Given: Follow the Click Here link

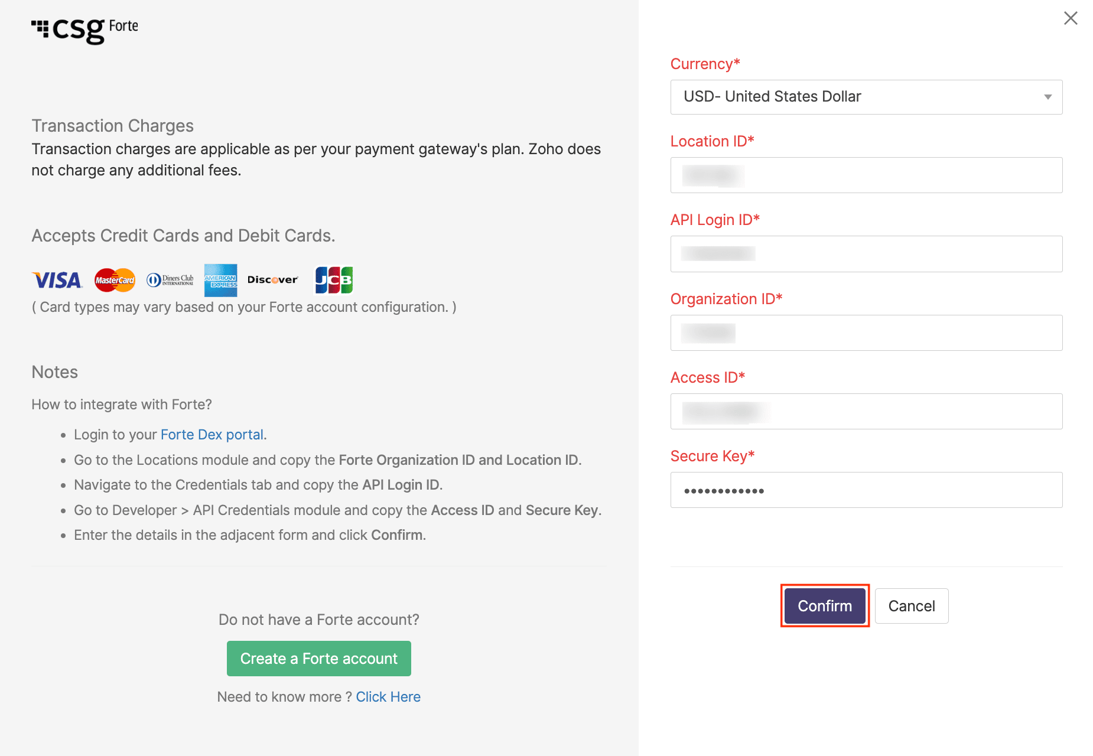Looking at the screenshot, I should coord(388,697).
